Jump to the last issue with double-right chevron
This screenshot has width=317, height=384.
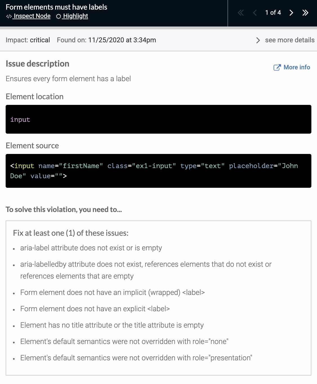click(305, 13)
